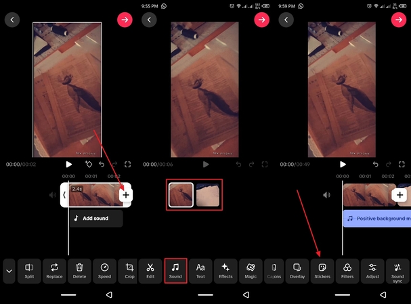411x304 pixels.
Task: Open the Overlay tool
Action: click(297, 271)
